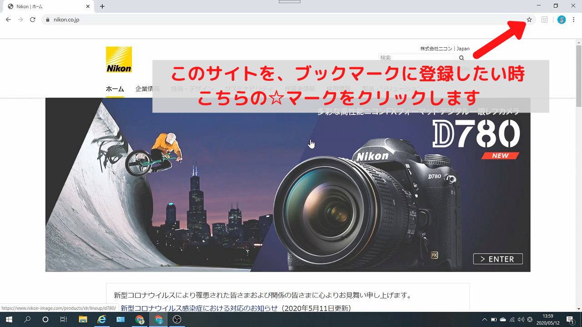
Task: Open Windows taskbar search
Action: 27,320
